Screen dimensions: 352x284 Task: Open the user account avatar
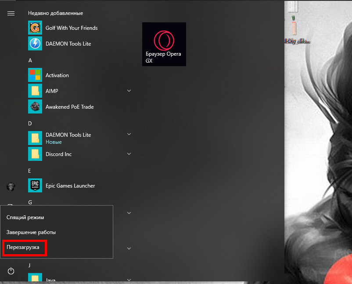click(11, 187)
